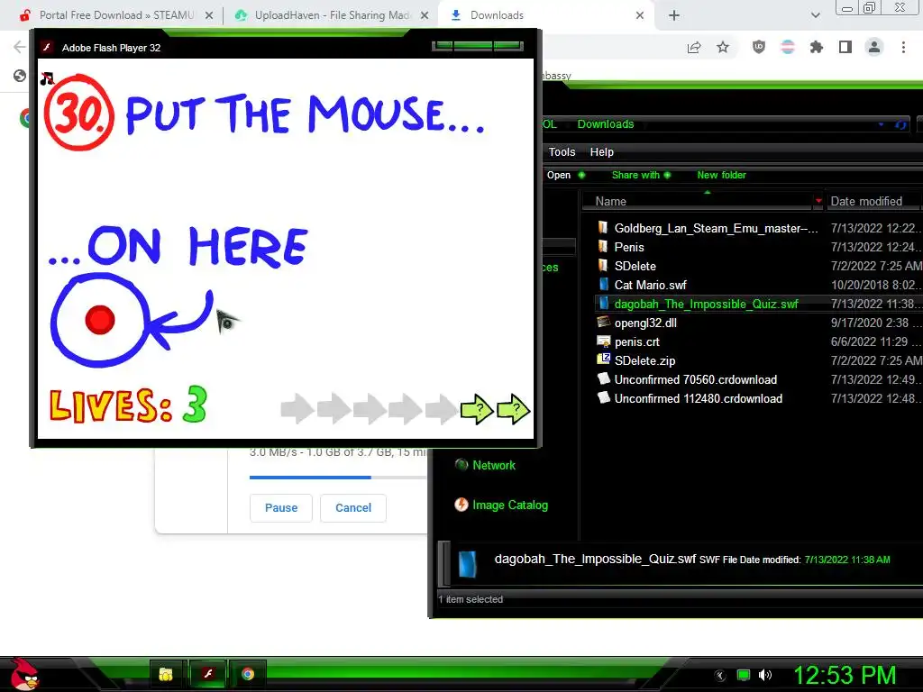Sort files by Name column
Viewport: 923px width, 692px height.
coord(610,201)
